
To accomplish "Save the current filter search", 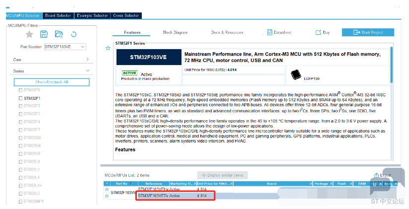I will pos(44,34).
